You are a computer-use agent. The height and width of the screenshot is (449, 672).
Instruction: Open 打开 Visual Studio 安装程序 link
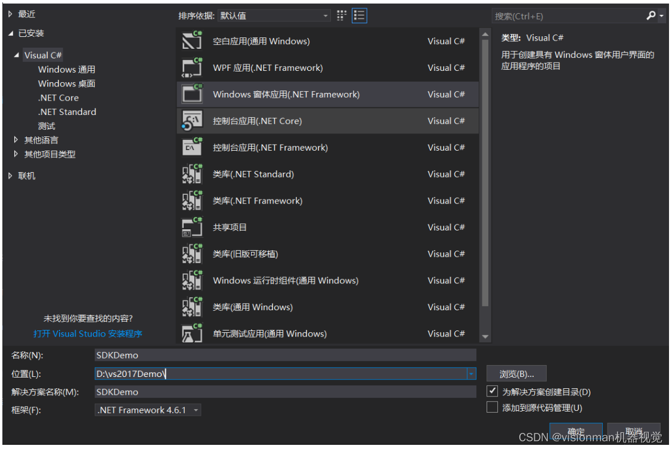(88, 333)
